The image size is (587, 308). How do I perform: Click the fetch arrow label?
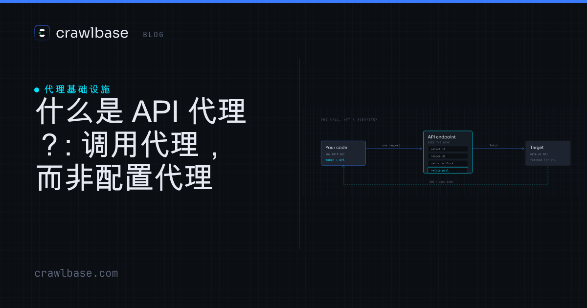click(x=494, y=145)
